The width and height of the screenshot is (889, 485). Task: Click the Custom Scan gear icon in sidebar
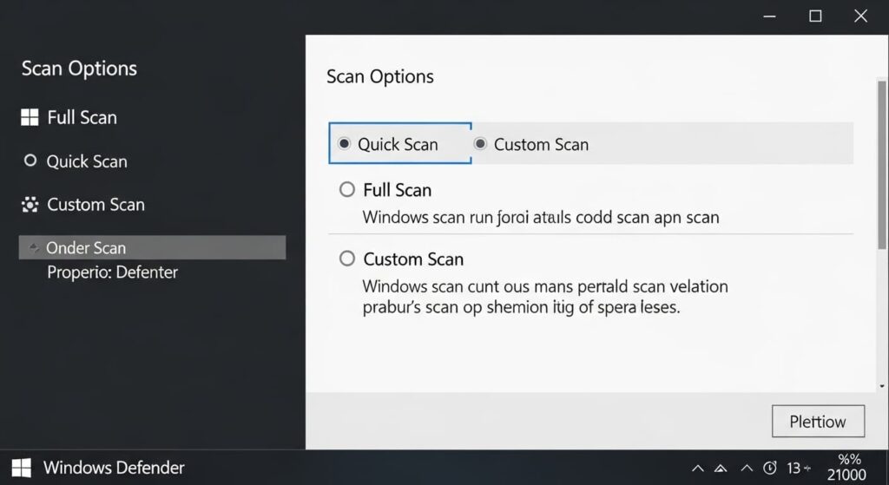tap(30, 205)
